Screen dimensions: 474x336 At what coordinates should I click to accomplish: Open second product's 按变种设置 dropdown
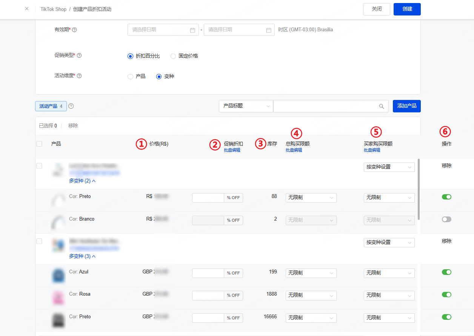[389, 242]
